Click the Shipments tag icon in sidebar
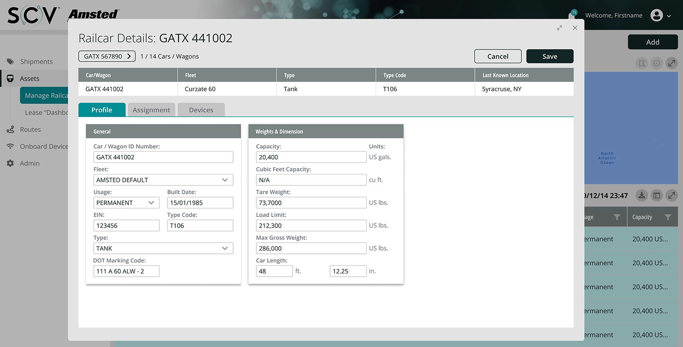Viewport: 683px width, 347px height. [10, 62]
